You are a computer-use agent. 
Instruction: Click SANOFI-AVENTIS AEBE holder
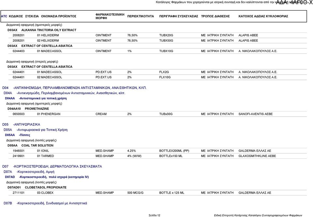[x=256, y=114]
